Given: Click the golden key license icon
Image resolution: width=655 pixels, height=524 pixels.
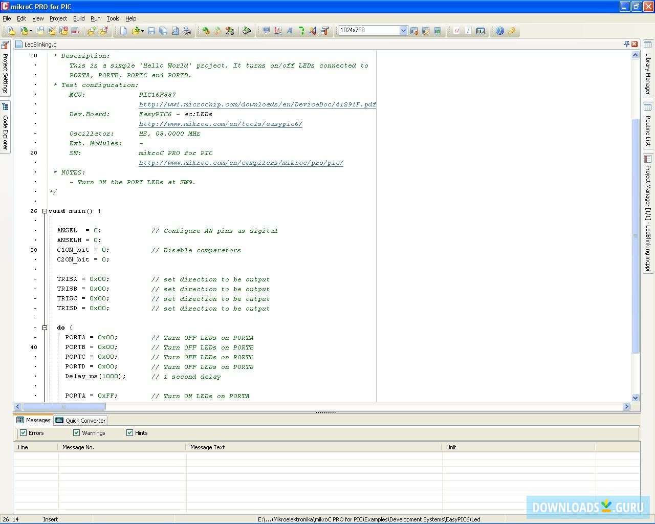Looking at the screenshot, I should tap(511, 31).
